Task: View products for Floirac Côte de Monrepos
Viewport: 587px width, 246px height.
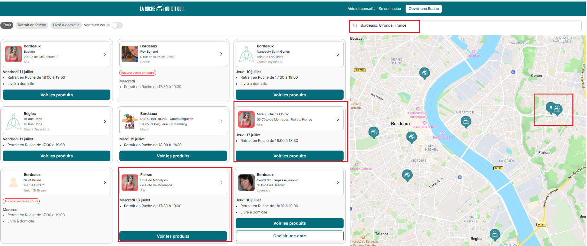Action: point(173,236)
